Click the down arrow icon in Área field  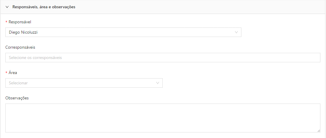click(158, 83)
